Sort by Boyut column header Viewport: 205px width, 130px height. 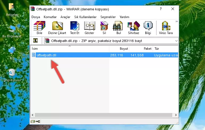click(x=119, y=48)
